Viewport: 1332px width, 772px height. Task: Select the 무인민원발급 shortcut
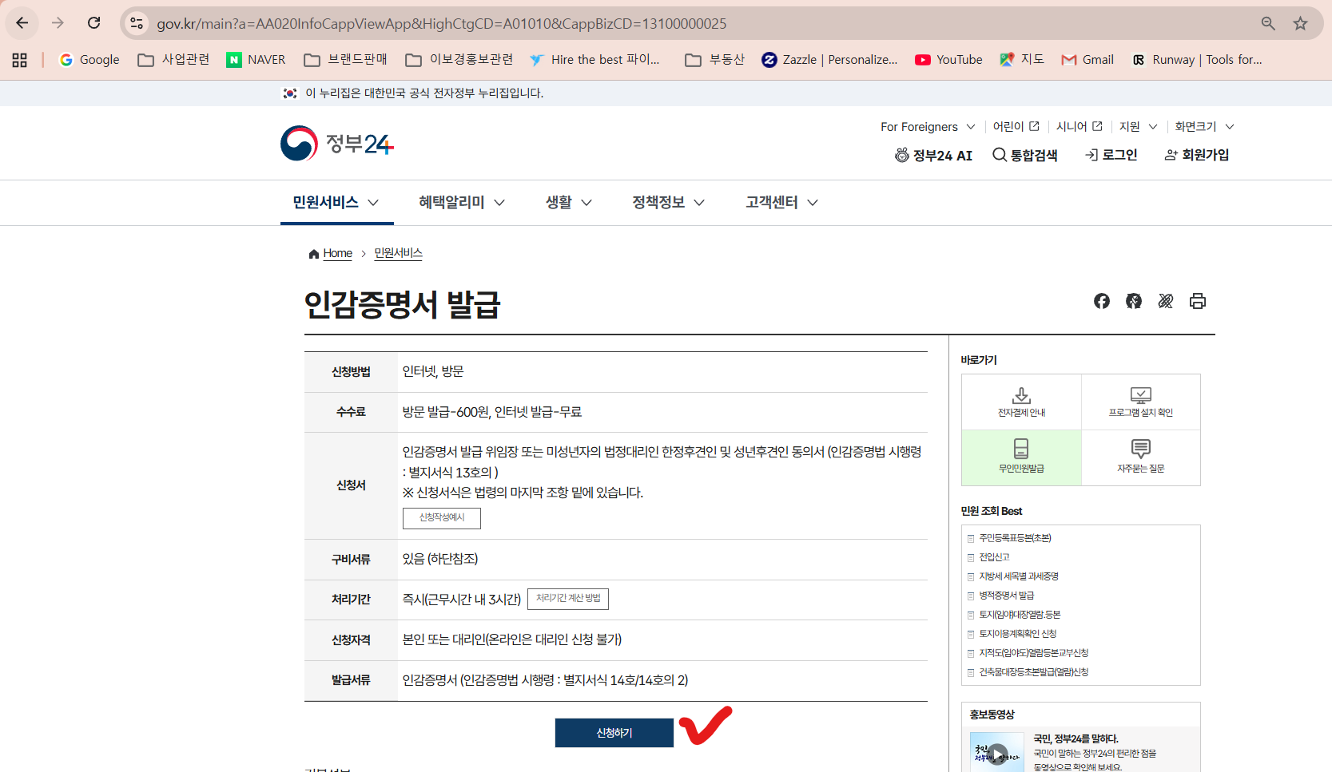pos(1020,457)
